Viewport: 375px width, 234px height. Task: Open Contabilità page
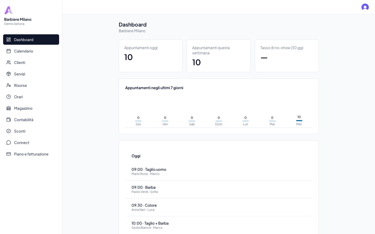(x=31, y=120)
